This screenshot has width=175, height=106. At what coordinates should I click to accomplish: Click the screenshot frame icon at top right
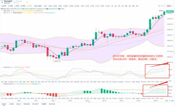(x=164, y=6)
